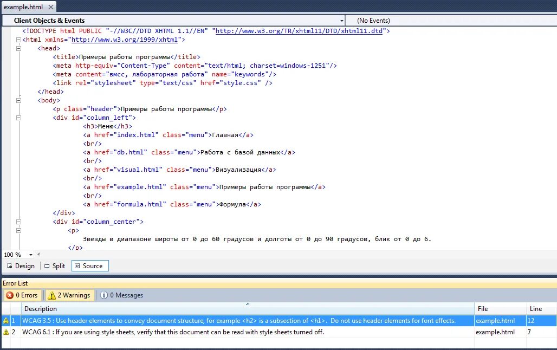Screen dimensions: 557x350
Task: Click the Error List panel title
Action: 15,283
